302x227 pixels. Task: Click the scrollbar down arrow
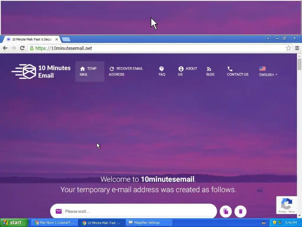pyautogui.click(x=299, y=215)
